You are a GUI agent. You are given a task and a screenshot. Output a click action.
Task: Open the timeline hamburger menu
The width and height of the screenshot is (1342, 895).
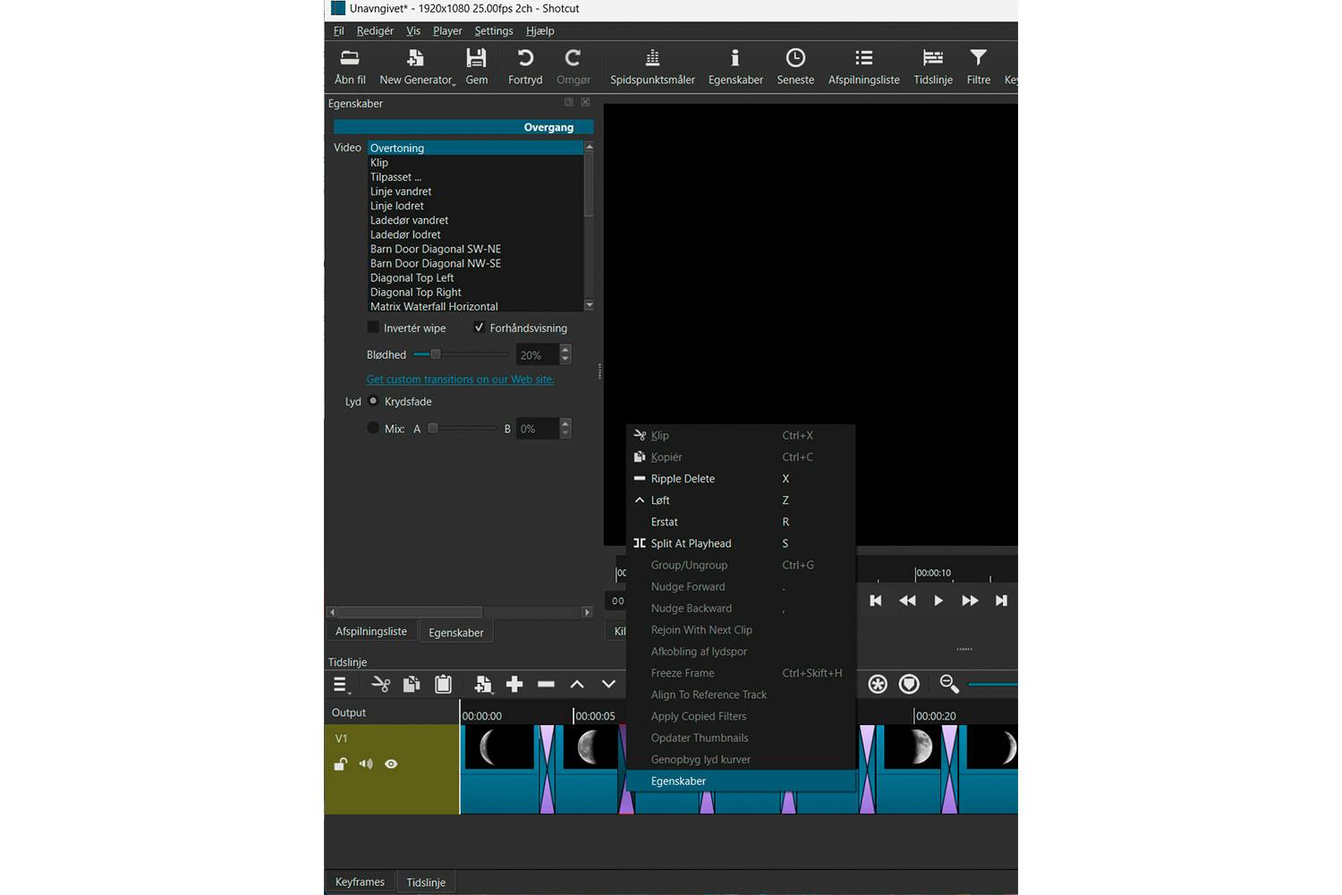pos(341,684)
